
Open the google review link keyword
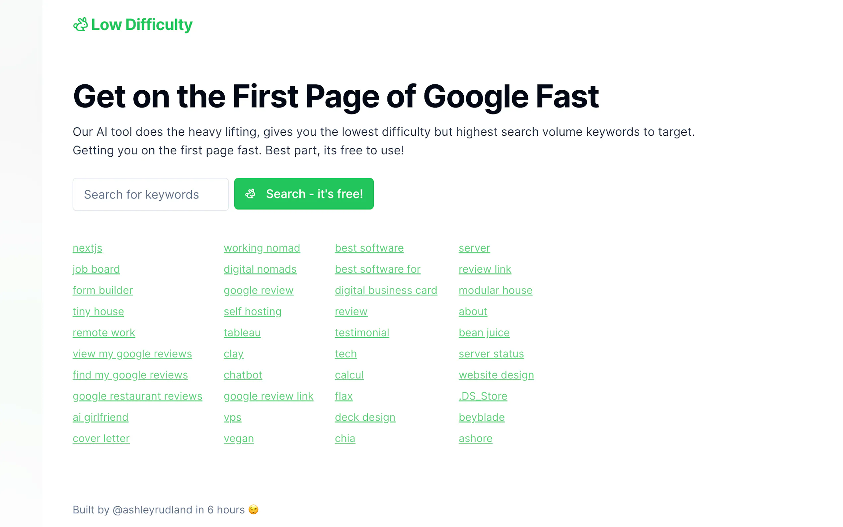[268, 396]
